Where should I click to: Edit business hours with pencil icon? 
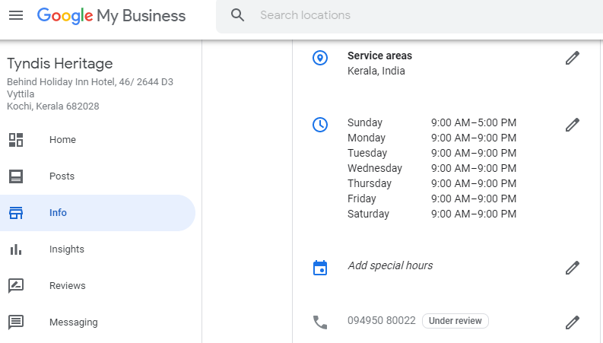[573, 125]
